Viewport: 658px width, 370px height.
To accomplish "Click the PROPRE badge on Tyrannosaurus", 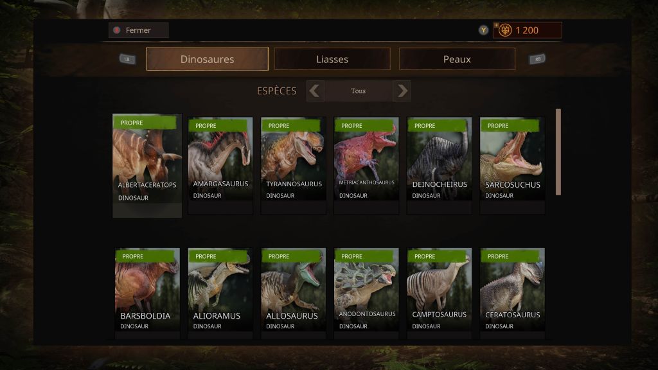I will [x=290, y=125].
